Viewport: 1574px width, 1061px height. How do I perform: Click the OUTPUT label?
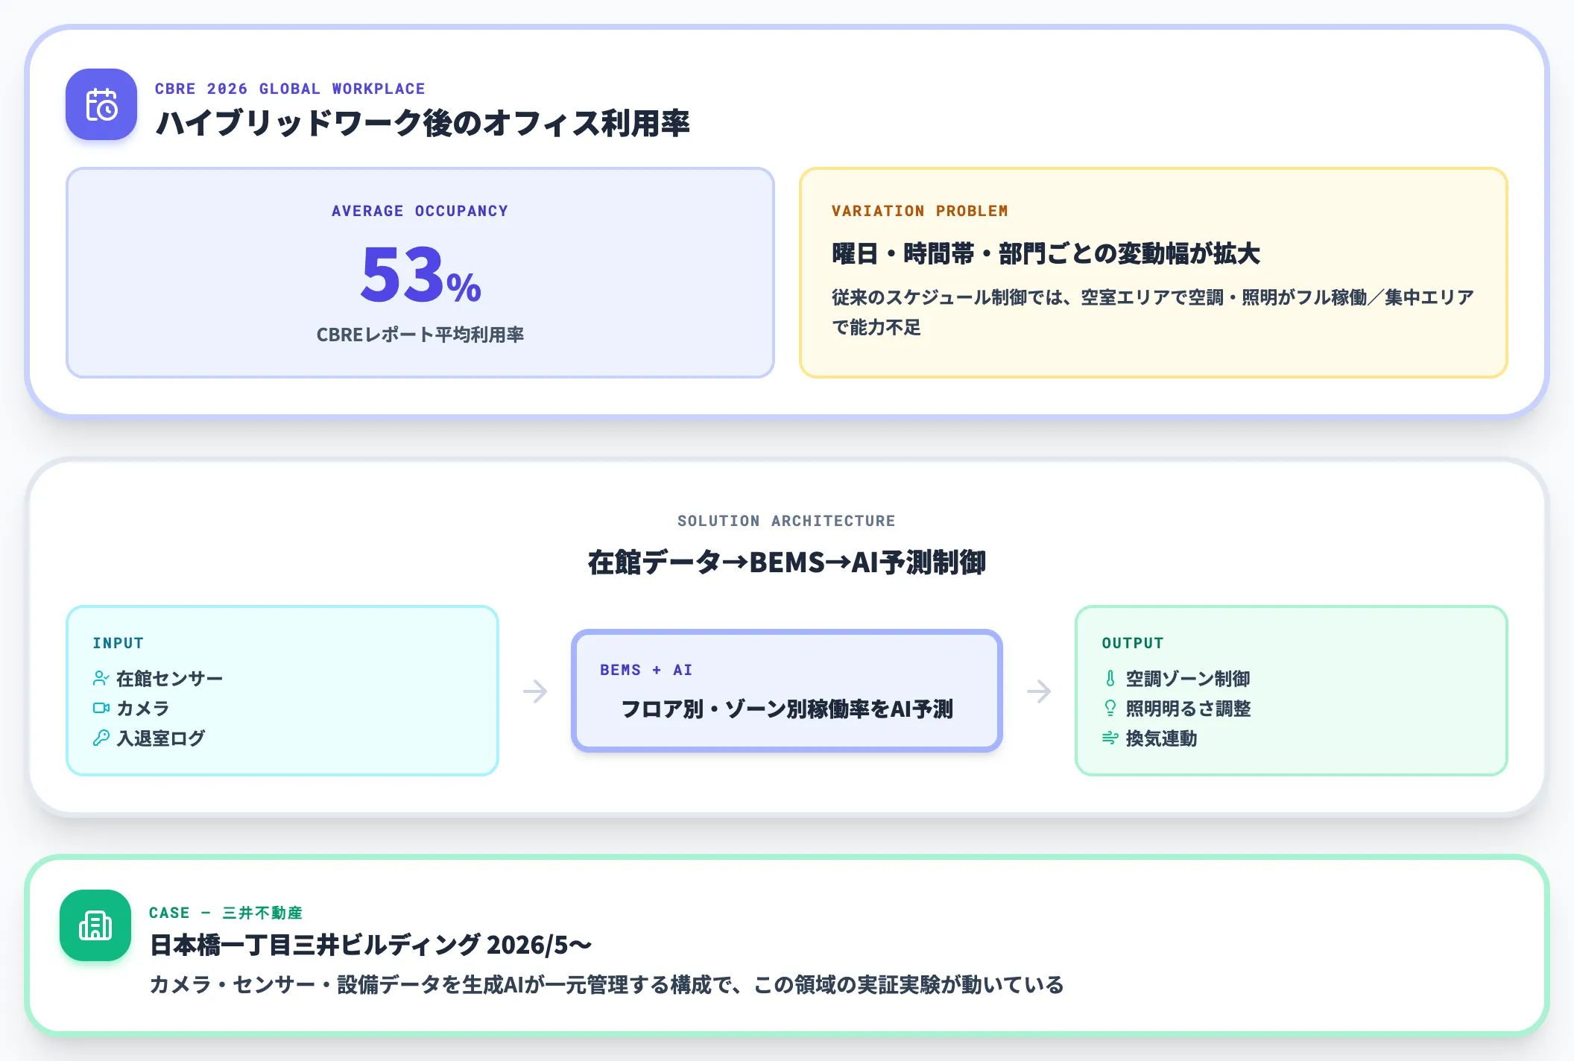tap(1132, 643)
